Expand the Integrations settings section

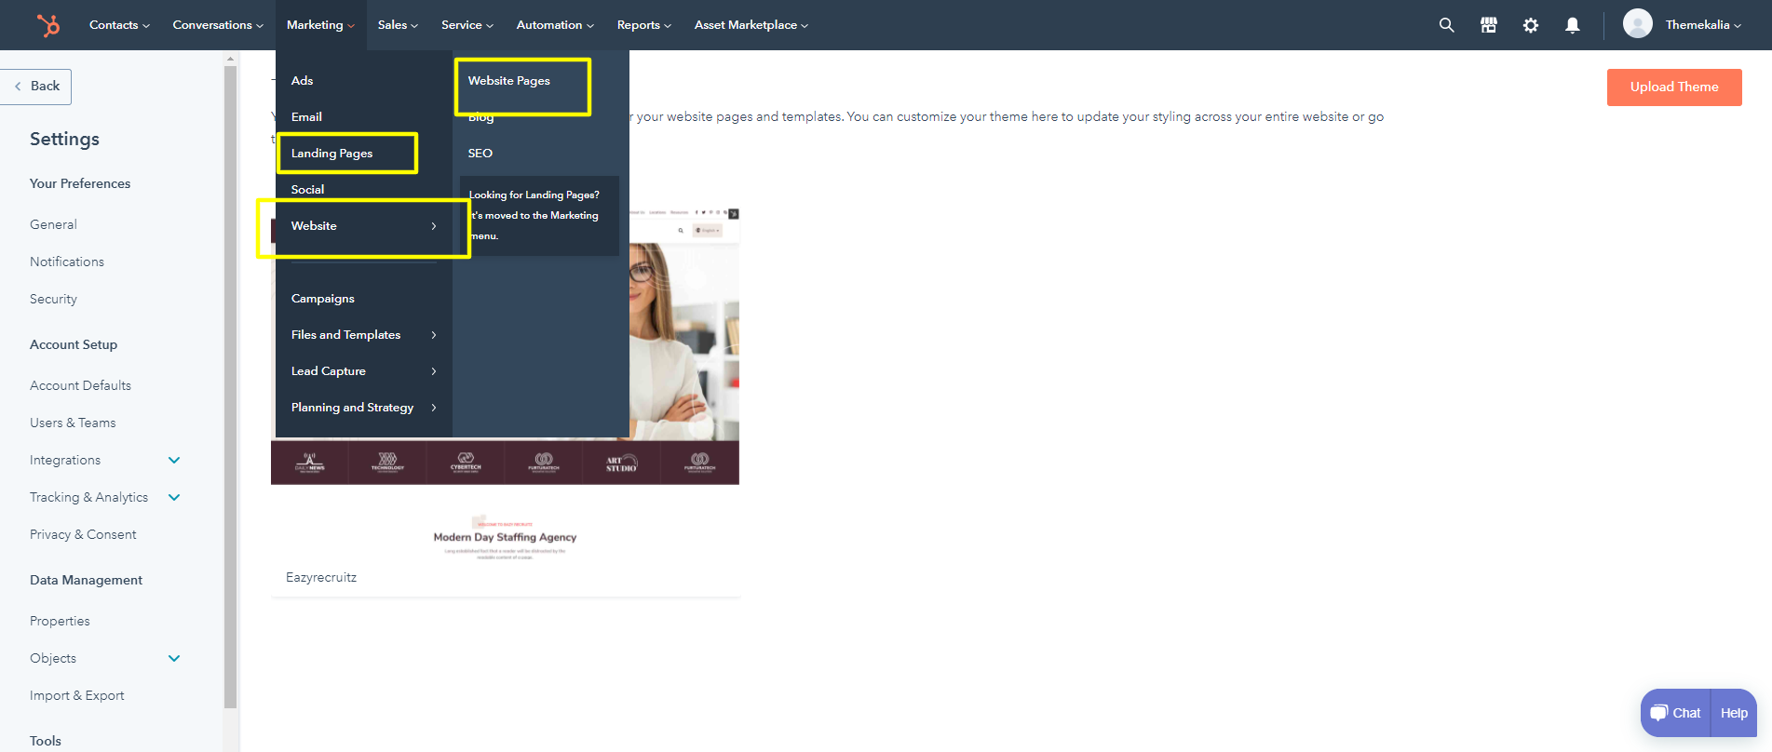pyautogui.click(x=174, y=460)
